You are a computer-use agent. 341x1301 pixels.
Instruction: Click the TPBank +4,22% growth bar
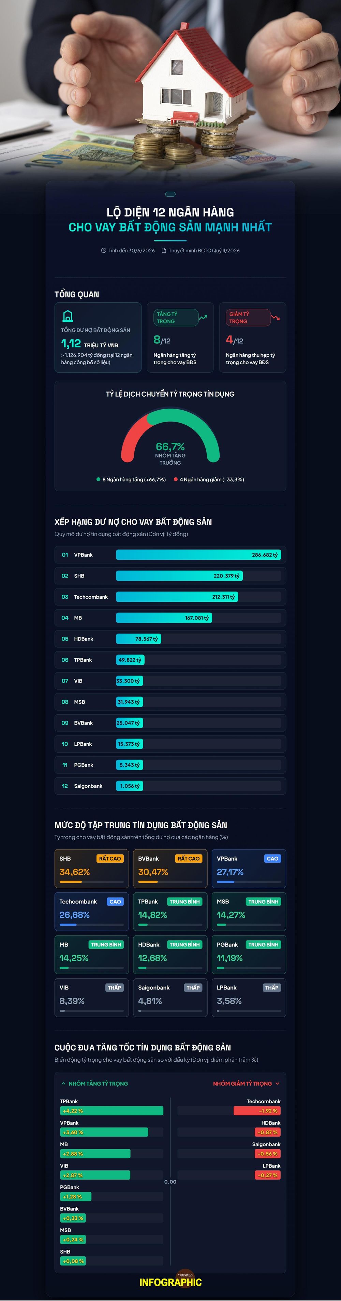(x=112, y=1111)
